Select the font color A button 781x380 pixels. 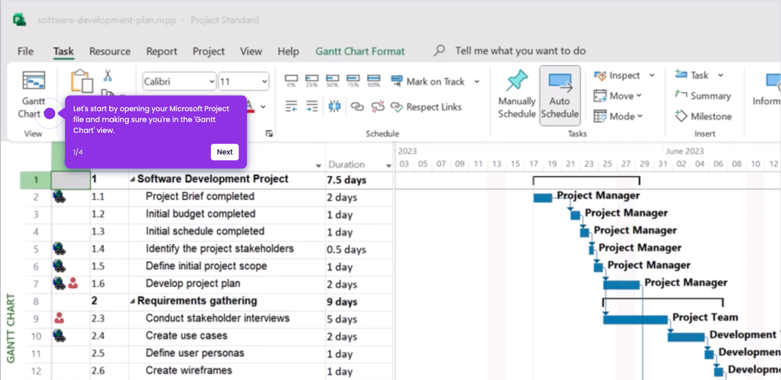point(250,107)
